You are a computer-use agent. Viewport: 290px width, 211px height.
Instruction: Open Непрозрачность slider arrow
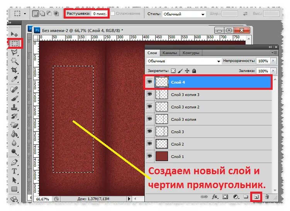coord(273,61)
